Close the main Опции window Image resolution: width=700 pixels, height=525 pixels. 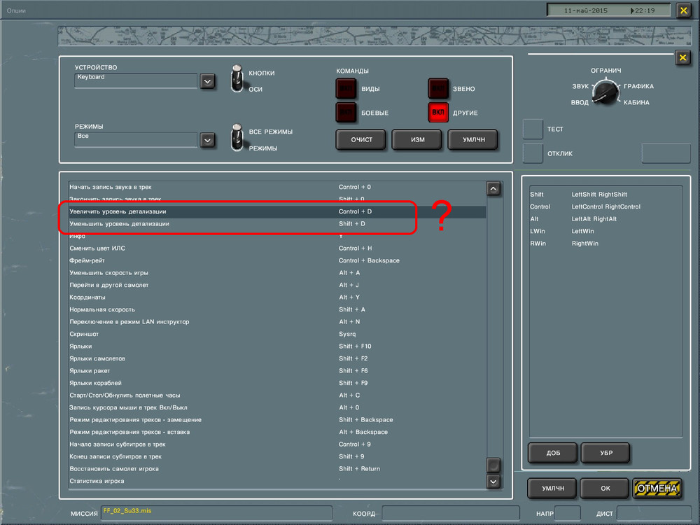click(683, 10)
